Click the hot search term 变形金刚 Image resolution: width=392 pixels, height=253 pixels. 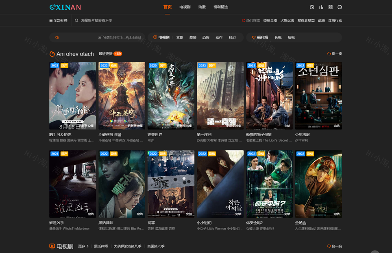[x=270, y=20]
